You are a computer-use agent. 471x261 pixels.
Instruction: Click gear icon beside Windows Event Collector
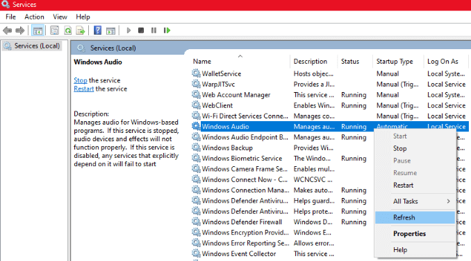196,253
